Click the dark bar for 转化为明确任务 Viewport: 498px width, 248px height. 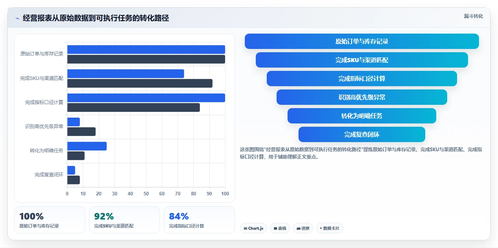click(x=76, y=156)
